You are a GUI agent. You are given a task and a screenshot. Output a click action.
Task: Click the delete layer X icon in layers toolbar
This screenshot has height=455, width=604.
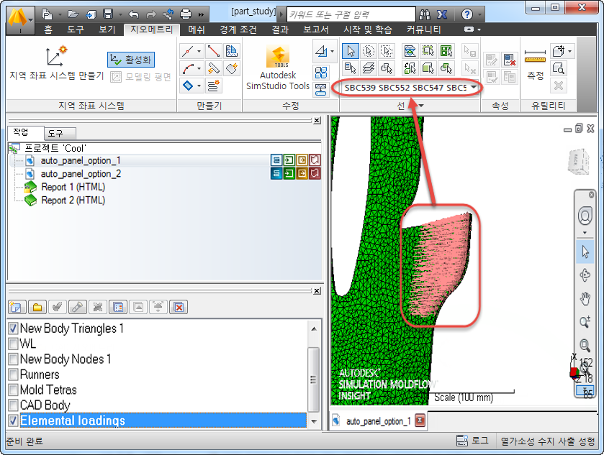coord(98,307)
